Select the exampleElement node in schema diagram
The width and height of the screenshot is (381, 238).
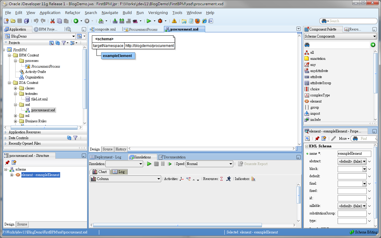[x=118, y=56]
